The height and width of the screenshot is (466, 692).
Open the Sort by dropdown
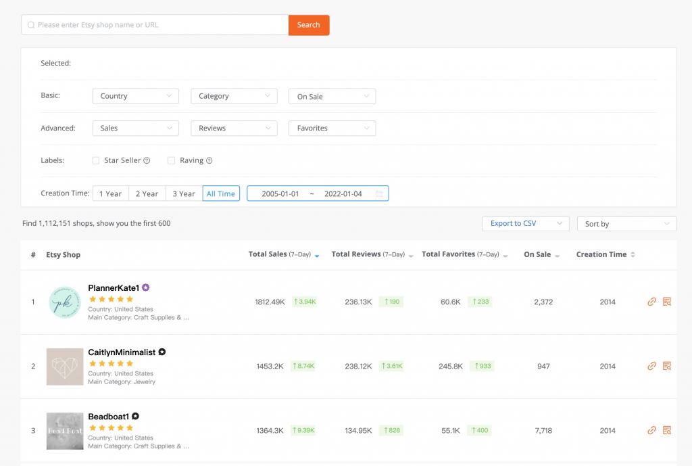click(626, 223)
